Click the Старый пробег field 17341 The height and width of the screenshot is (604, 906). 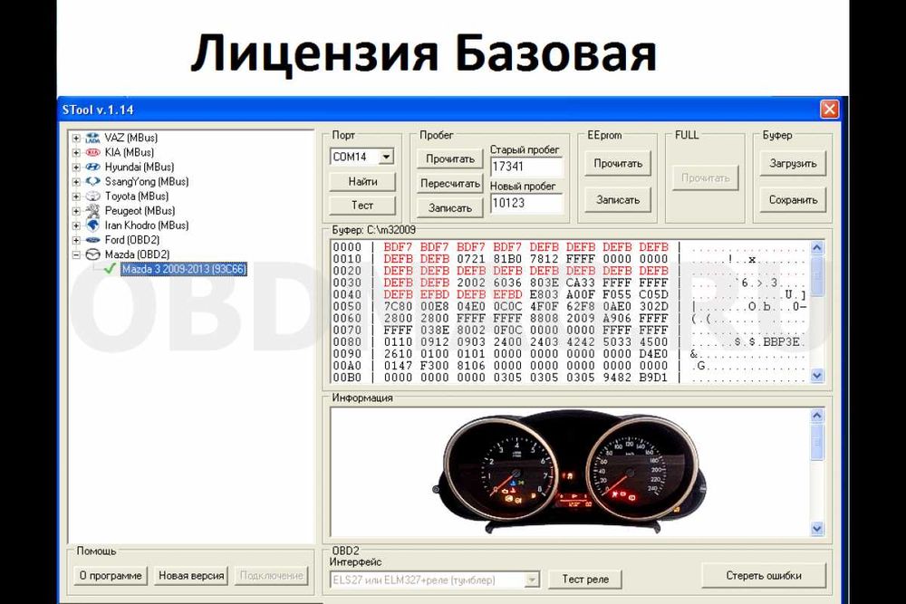(525, 167)
